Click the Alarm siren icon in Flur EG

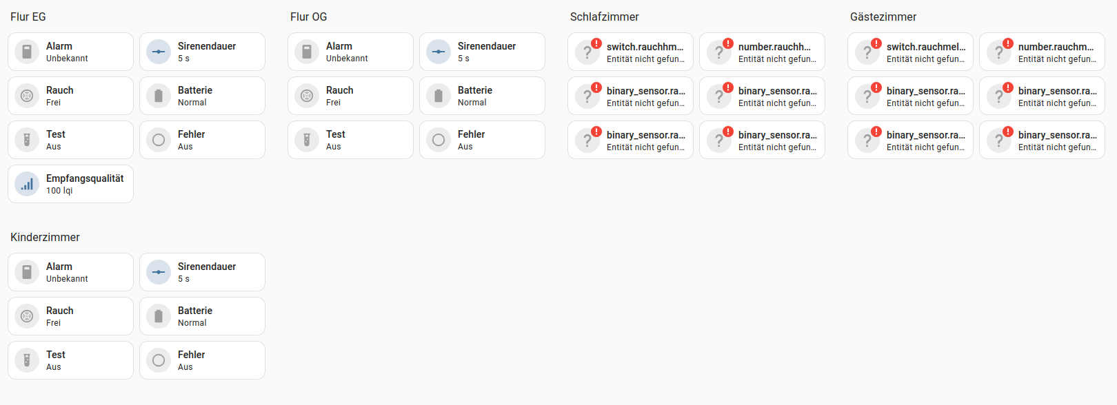(27, 52)
